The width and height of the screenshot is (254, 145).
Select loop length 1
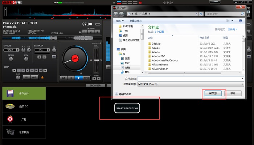pyautogui.click(x=19, y=70)
